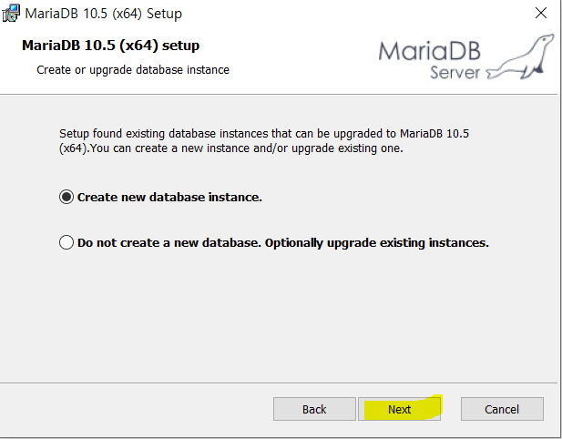The width and height of the screenshot is (562, 439).
Task: Click the 'MariaDB 10.5 (x64) setup' heading
Action: 111,46
